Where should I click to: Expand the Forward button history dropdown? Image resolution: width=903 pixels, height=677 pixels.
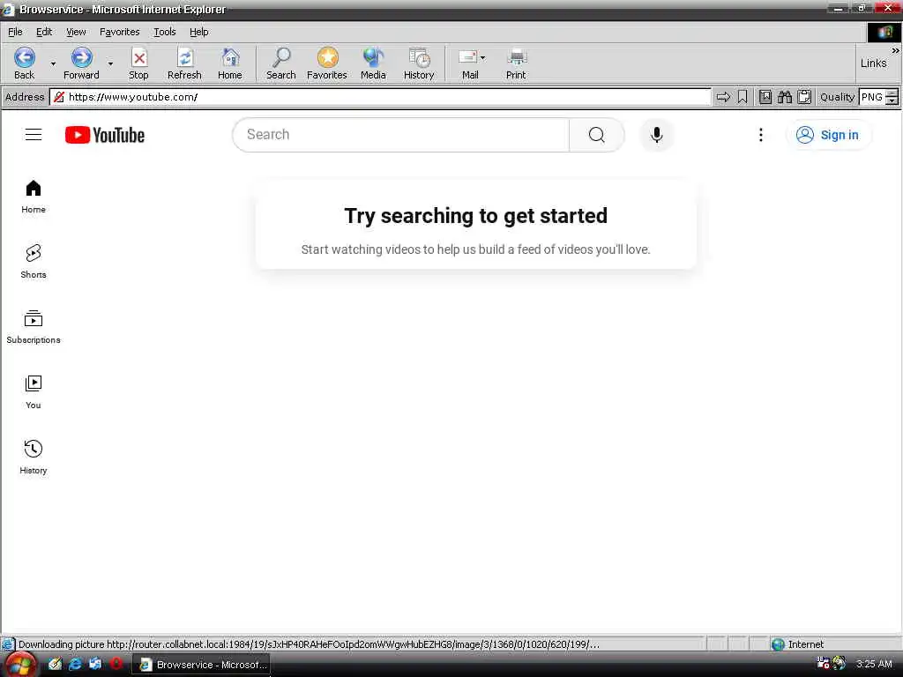pyautogui.click(x=110, y=63)
